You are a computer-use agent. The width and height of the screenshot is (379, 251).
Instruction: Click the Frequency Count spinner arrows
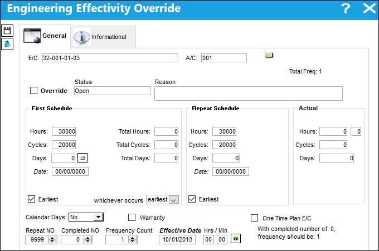tap(133, 239)
